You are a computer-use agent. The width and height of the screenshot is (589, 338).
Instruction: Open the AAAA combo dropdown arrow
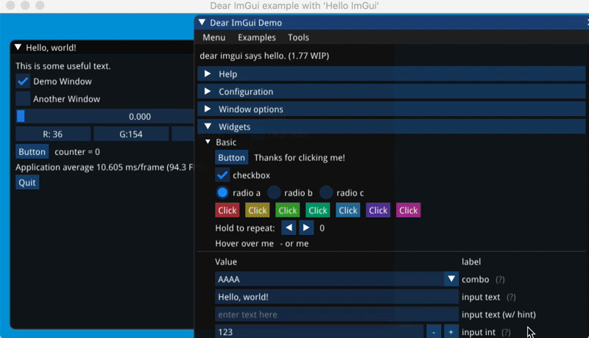pyautogui.click(x=451, y=279)
